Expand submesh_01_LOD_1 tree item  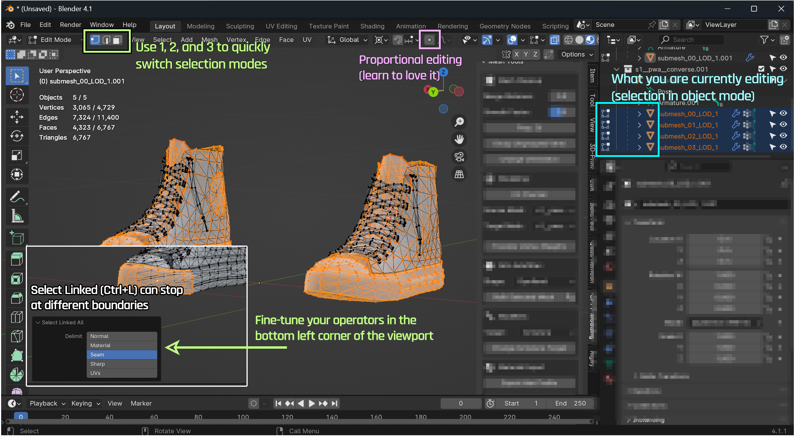[x=639, y=125]
